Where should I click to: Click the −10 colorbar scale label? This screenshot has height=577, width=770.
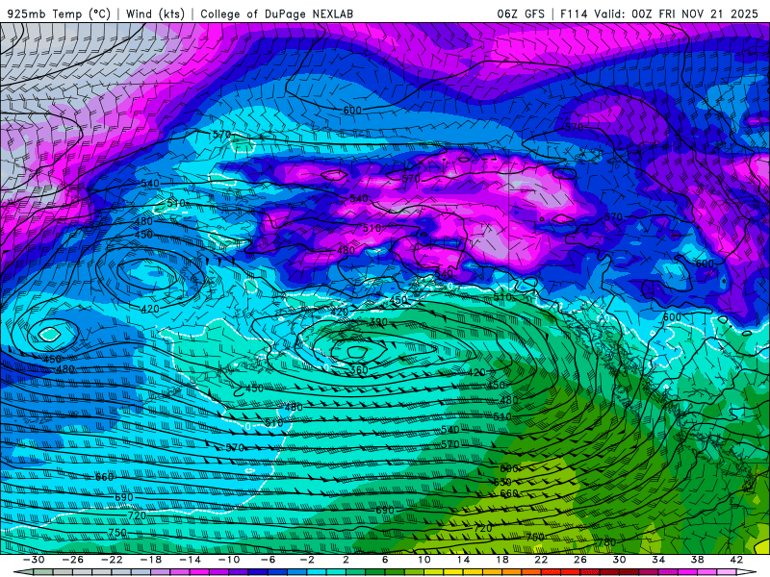pyautogui.click(x=229, y=560)
